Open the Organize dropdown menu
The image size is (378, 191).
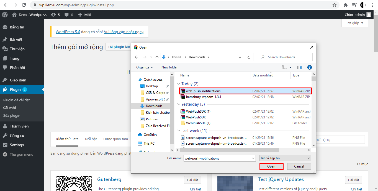(x=145, y=67)
